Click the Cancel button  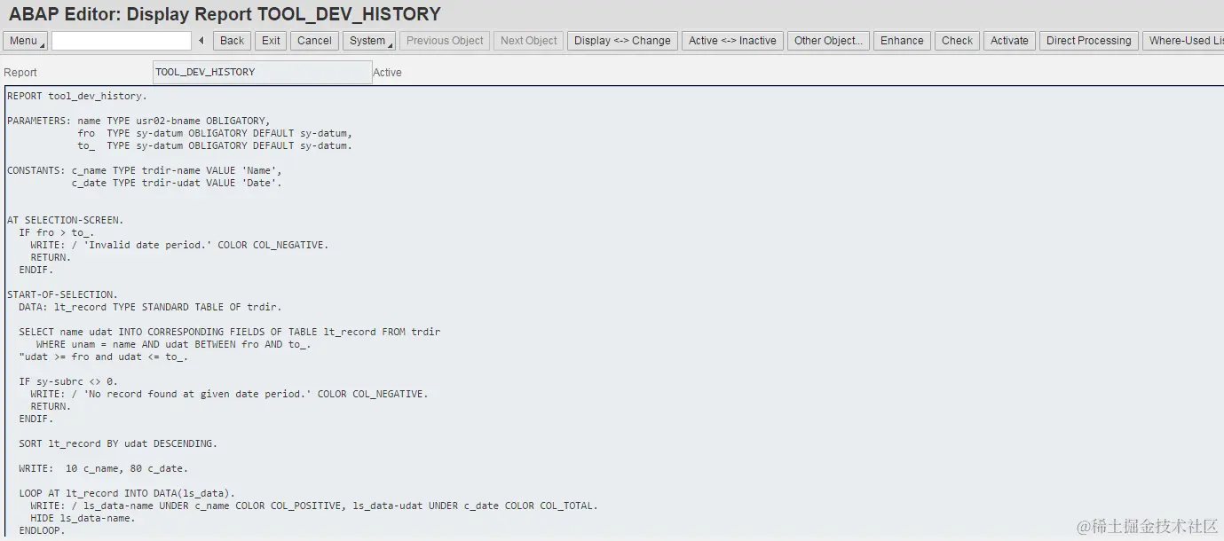tap(314, 41)
